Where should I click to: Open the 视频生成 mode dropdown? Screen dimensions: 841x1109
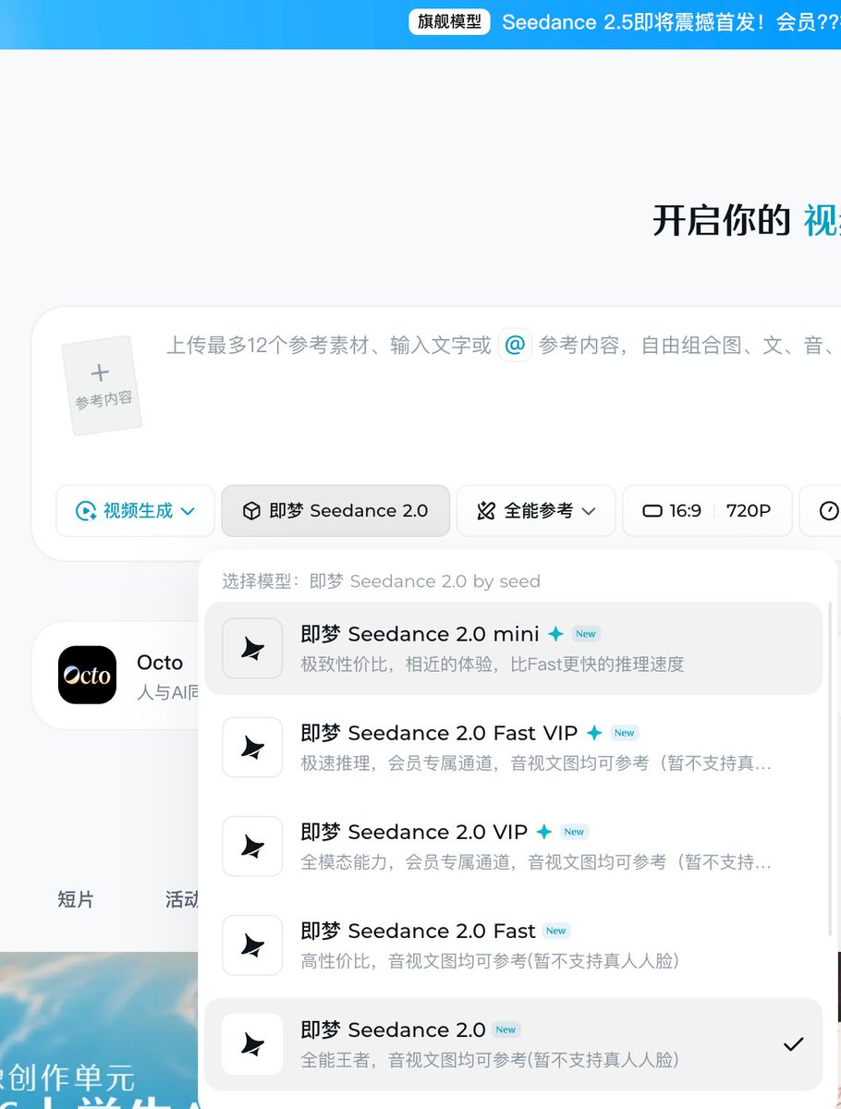[x=135, y=511]
